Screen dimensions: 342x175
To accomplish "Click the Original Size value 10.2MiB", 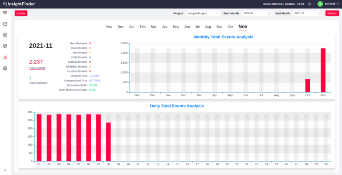I will tap(94, 76).
